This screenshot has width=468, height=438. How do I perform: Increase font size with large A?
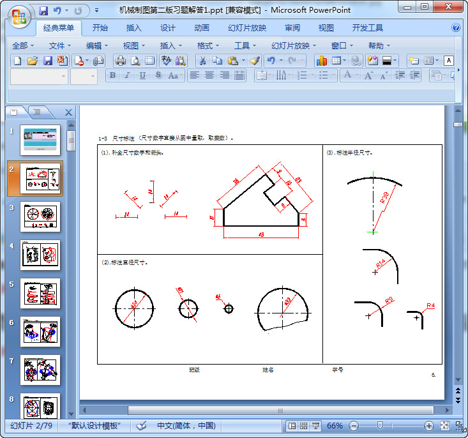[x=368, y=75]
